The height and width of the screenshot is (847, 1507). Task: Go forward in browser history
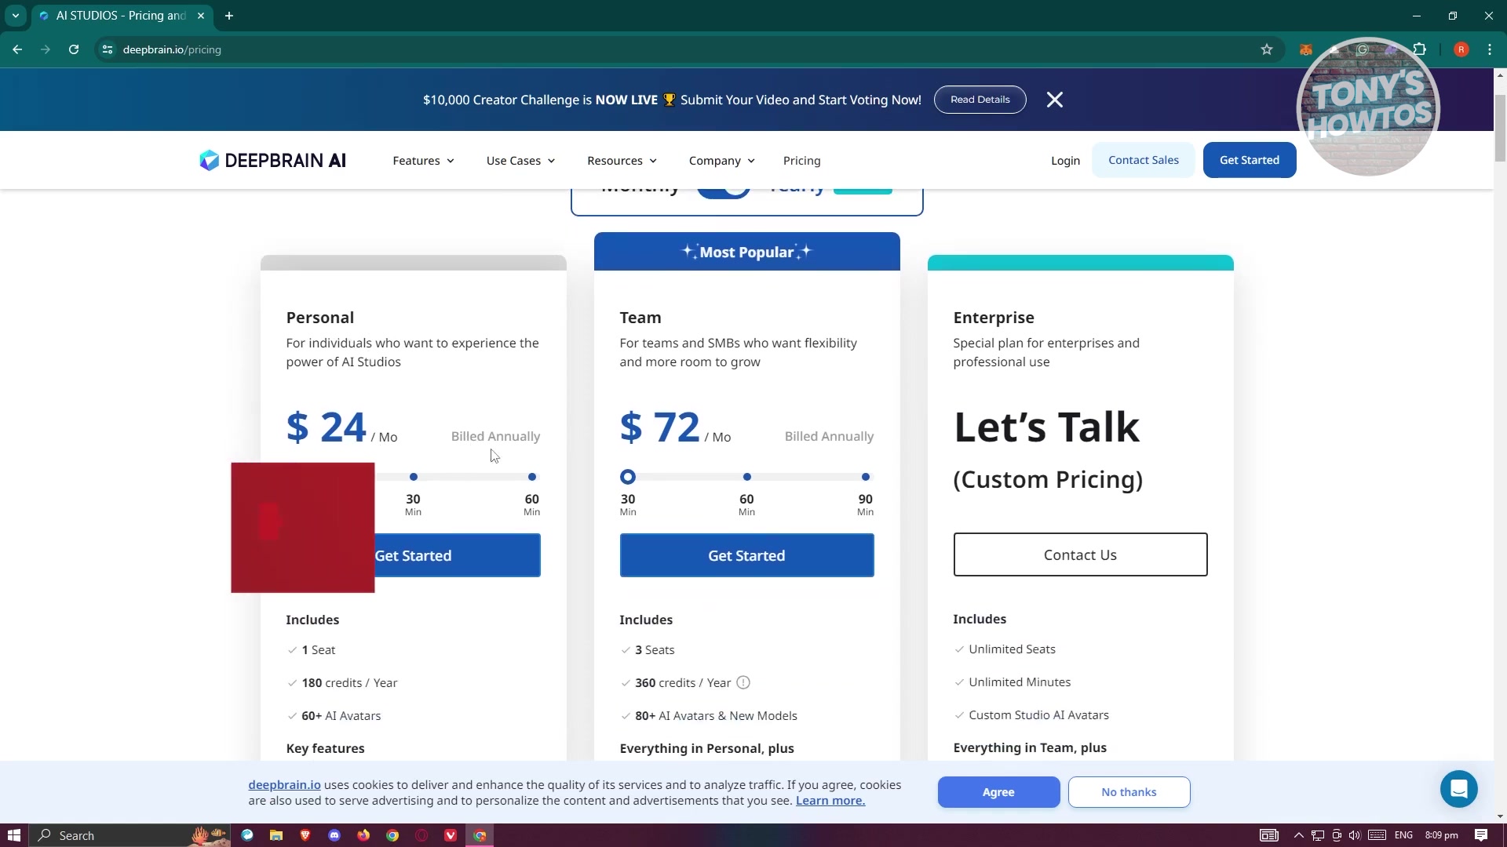tap(46, 49)
